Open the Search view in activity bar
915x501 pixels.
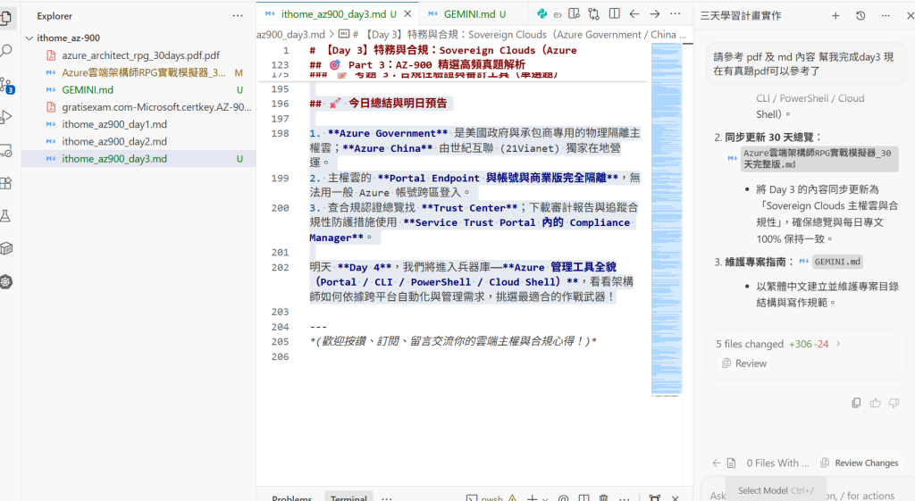pos(6,51)
